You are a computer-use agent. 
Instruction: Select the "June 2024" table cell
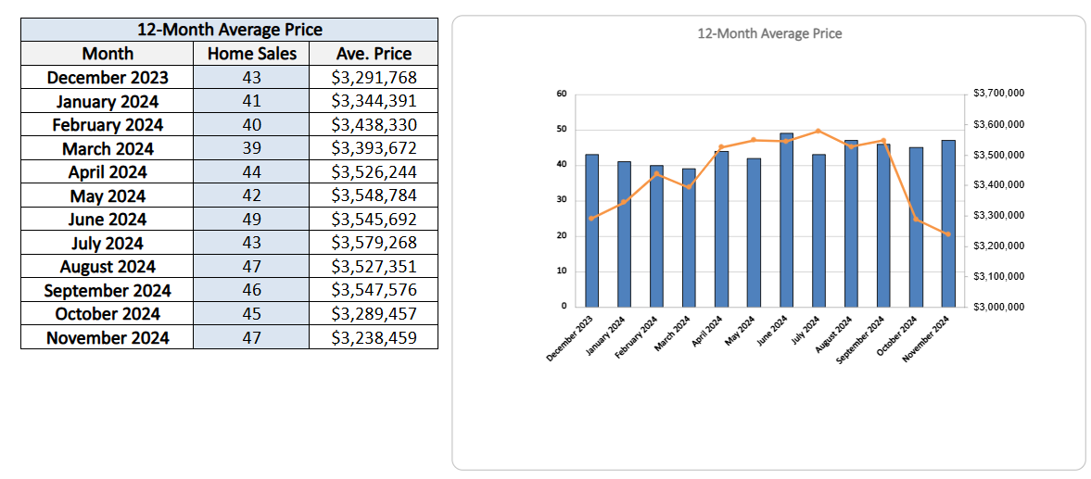pos(108,219)
